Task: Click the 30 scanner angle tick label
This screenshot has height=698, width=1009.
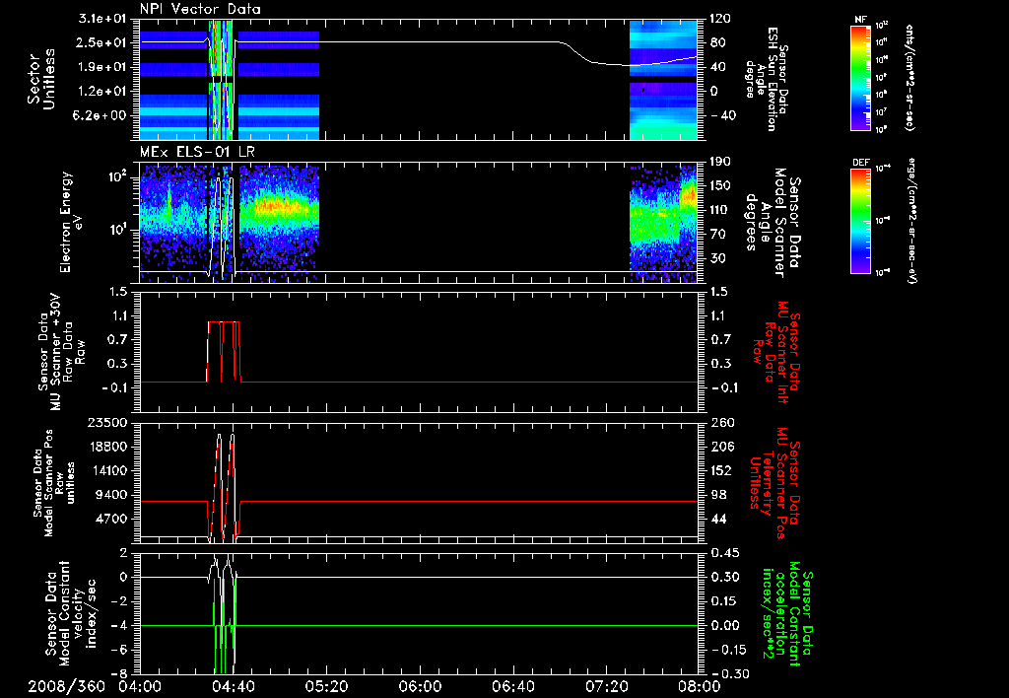Action: pyautogui.click(x=717, y=259)
